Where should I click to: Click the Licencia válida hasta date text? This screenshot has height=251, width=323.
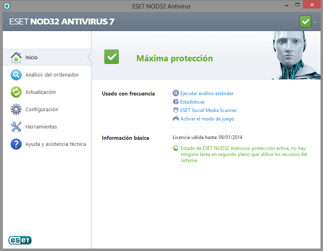click(207, 137)
